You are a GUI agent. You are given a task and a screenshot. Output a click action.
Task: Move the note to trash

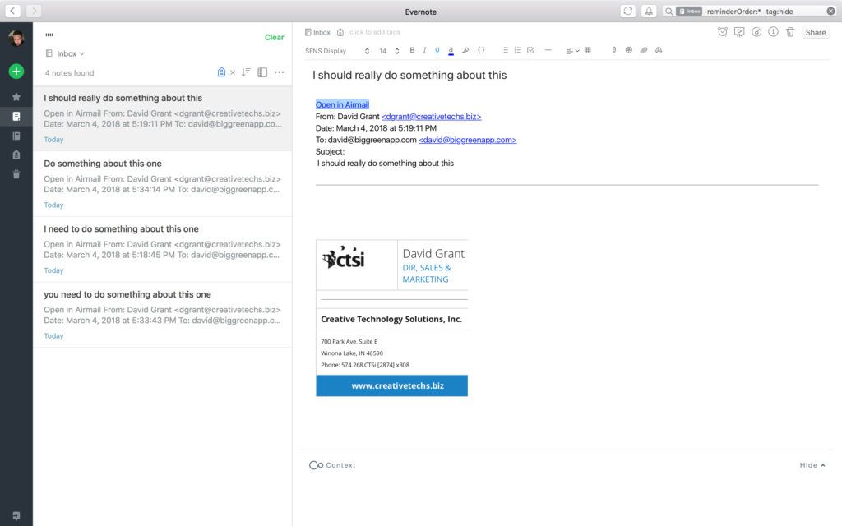pyautogui.click(x=789, y=32)
